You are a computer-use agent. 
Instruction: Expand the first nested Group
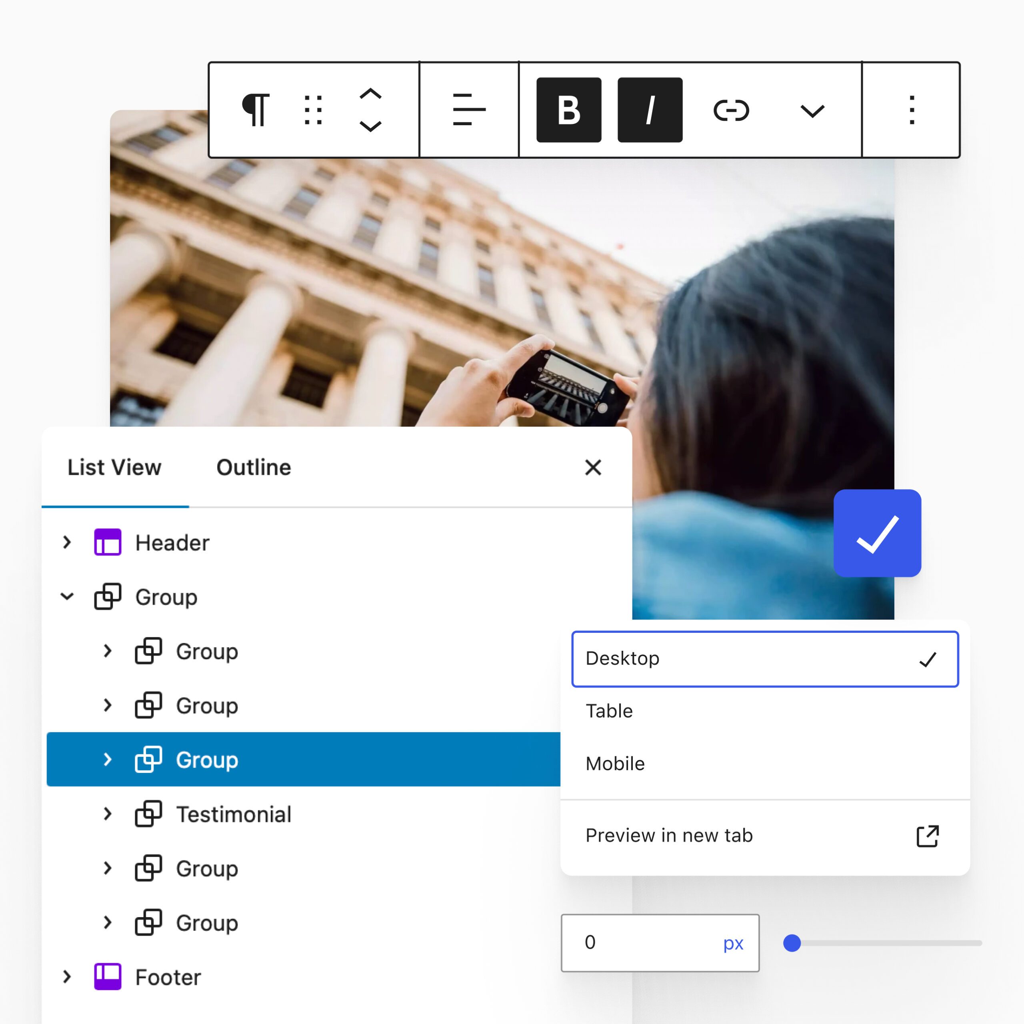point(108,650)
